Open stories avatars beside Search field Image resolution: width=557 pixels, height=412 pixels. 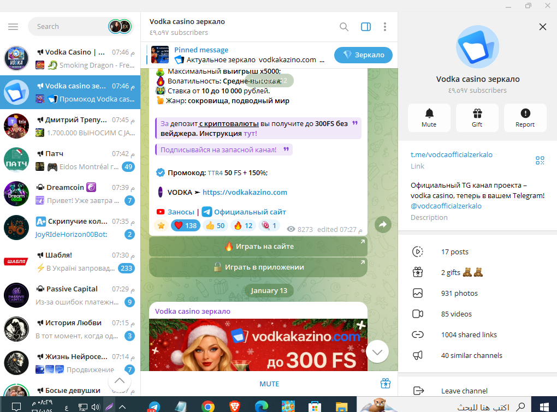120,27
